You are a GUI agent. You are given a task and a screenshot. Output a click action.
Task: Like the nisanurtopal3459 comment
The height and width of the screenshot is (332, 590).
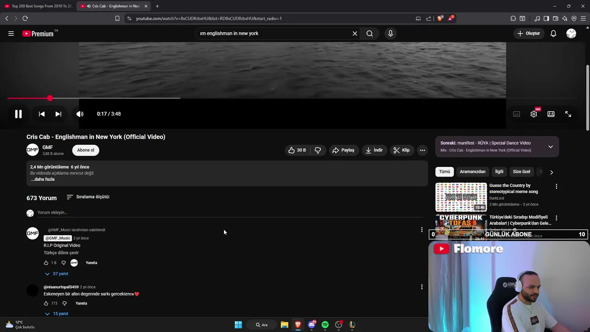point(46,303)
